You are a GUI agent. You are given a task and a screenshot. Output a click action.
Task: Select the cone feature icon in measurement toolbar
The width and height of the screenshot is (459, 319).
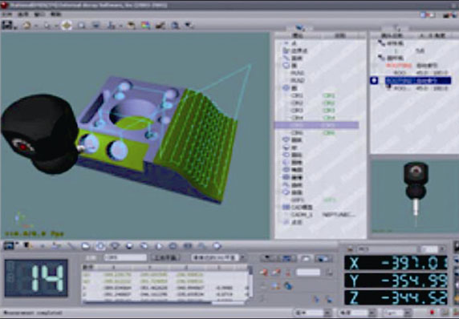tap(115, 246)
